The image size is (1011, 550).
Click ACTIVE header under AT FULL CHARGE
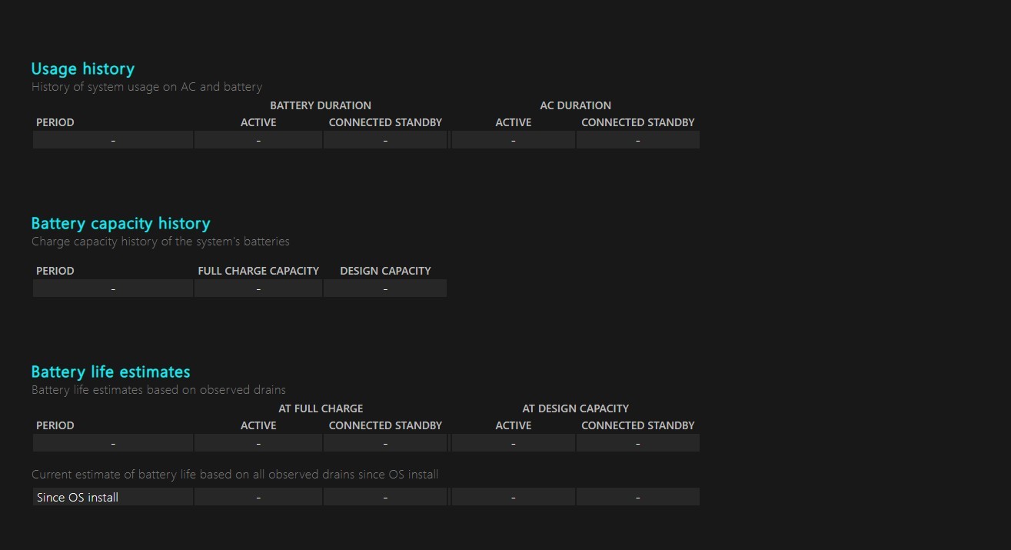click(x=258, y=425)
